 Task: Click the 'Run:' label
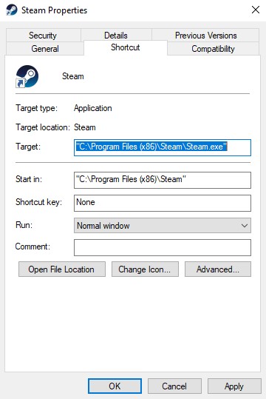coord(24,225)
